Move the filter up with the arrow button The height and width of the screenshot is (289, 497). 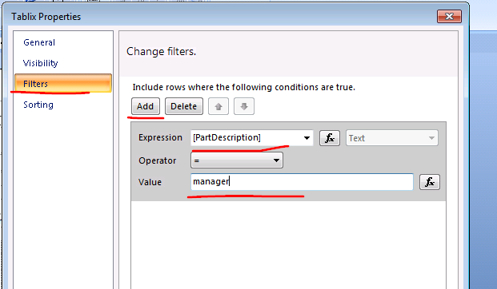pyautogui.click(x=218, y=106)
